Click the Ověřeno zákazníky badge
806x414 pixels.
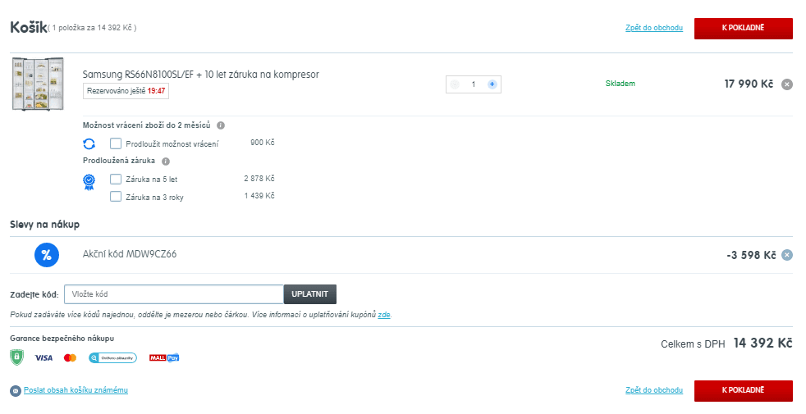[112, 358]
